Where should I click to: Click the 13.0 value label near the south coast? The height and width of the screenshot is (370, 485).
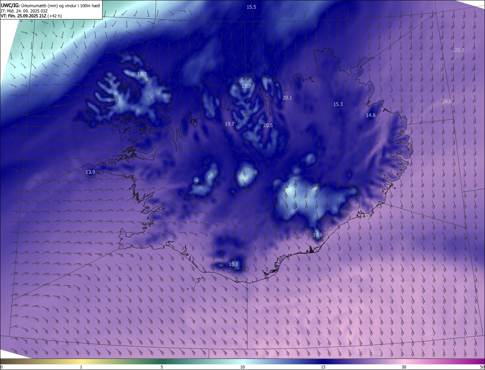coord(233,264)
